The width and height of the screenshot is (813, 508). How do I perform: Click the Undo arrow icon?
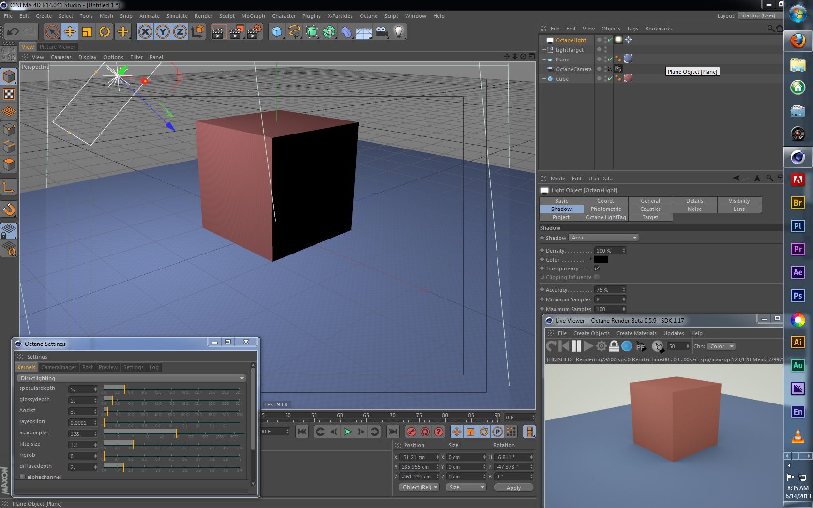[x=13, y=32]
